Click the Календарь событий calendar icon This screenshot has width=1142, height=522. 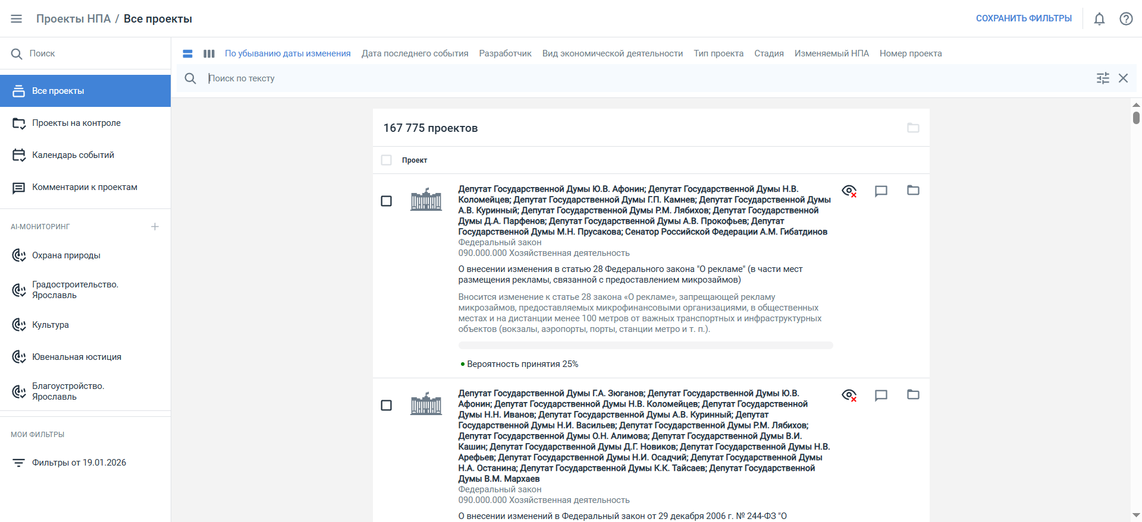point(19,155)
